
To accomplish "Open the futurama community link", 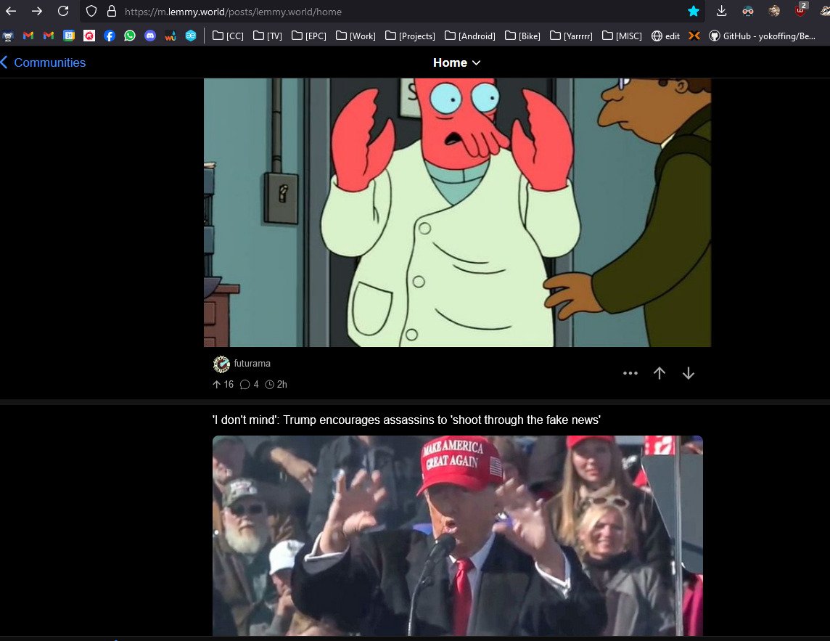I will [x=252, y=363].
